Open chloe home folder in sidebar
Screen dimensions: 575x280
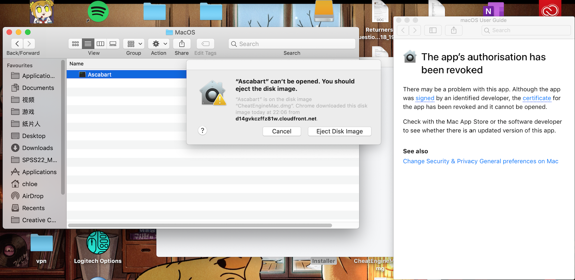[x=24, y=184]
